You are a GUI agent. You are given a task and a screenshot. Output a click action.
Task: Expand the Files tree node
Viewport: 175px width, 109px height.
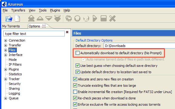[5, 50]
